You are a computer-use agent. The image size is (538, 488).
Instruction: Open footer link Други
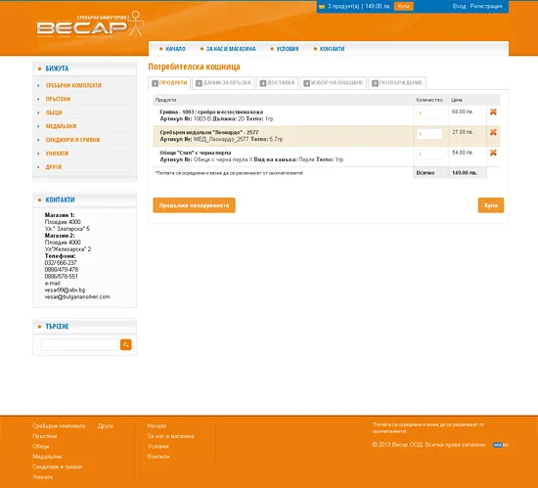point(106,426)
